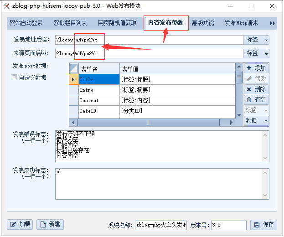Click the 来源页面后缀 input field
Image resolution: width=284 pixels, height=237 pixels.
point(149,54)
